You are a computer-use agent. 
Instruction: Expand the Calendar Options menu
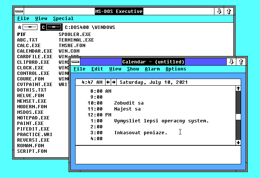pyautogui.click(x=176, y=69)
